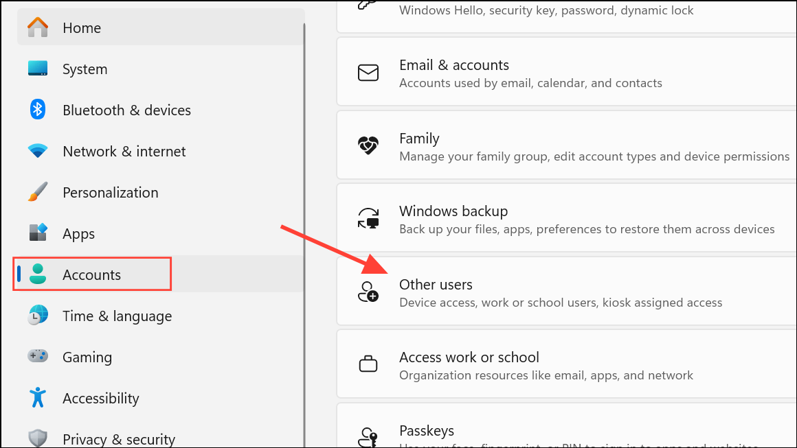Viewport: 797px width, 448px height.
Task: Open the Other users card
Action: (566, 291)
